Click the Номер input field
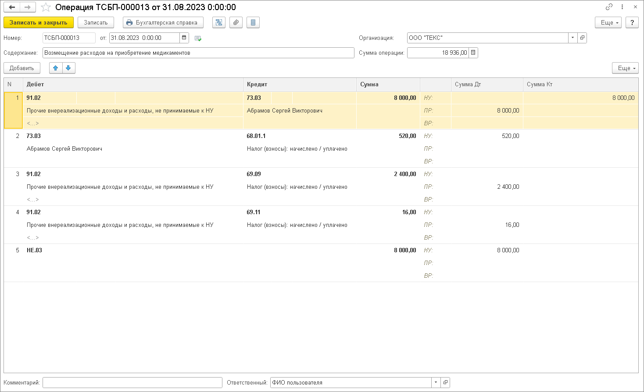Image resolution: width=644 pixels, height=392 pixels. click(69, 38)
